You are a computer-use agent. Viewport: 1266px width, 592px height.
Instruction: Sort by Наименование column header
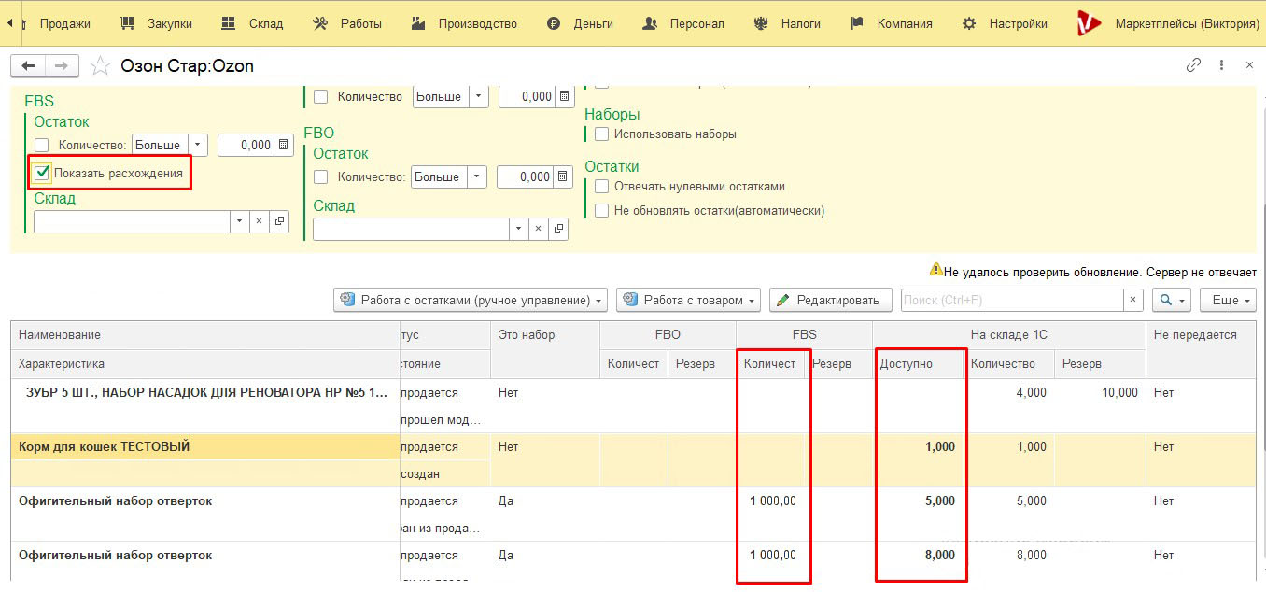point(205,335)
